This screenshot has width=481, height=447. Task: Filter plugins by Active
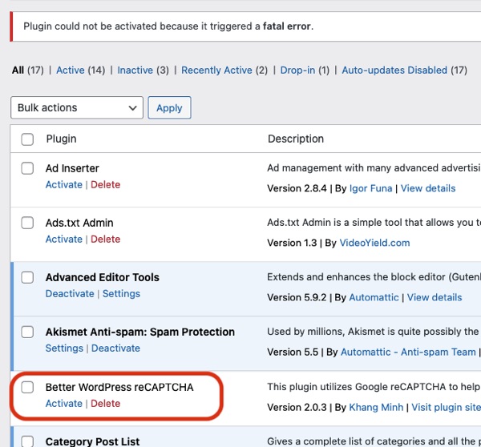click(x=70, y=70)
